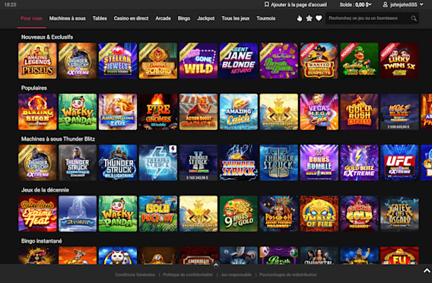The width and height of the screenshot is (432, 283).
Task: Expand the footer with the up chevron
Action: (216, 265)
